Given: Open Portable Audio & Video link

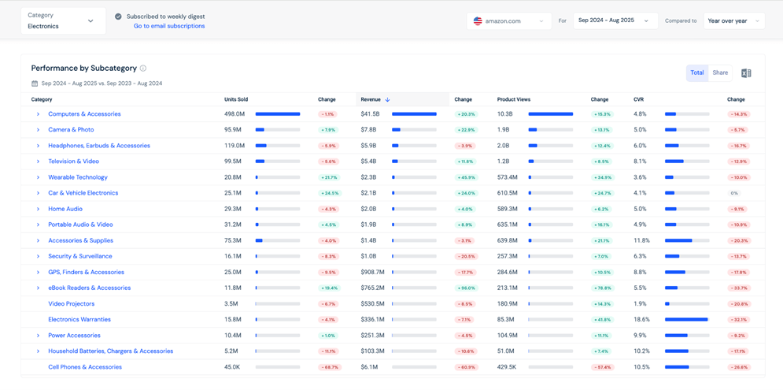Looking at the screenshot, I should (80, 225).
